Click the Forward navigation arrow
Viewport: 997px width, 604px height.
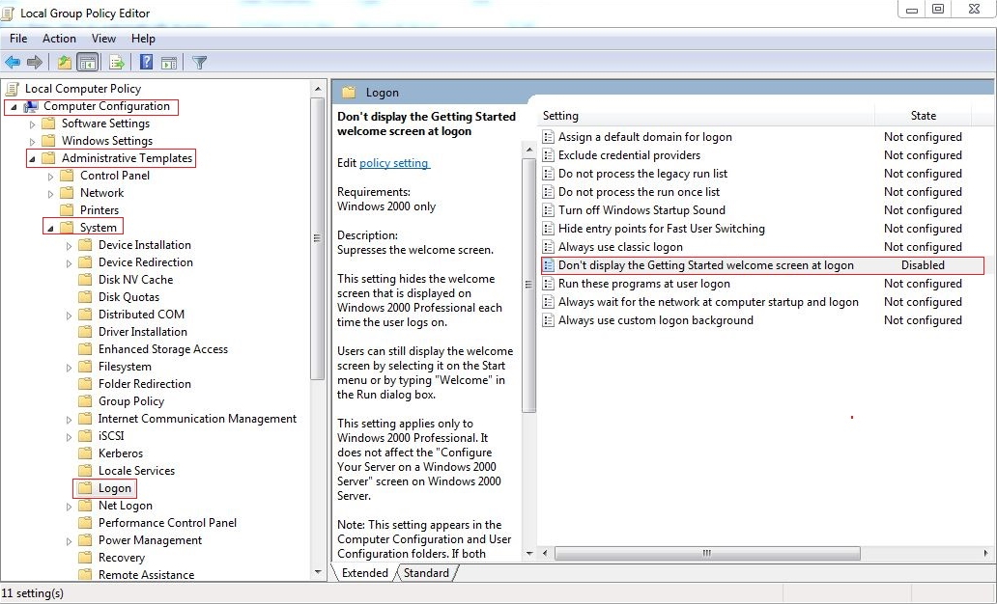[x=34, y=62]
